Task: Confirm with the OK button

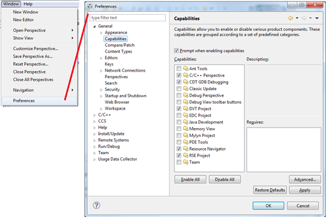Action: [269, 206]
